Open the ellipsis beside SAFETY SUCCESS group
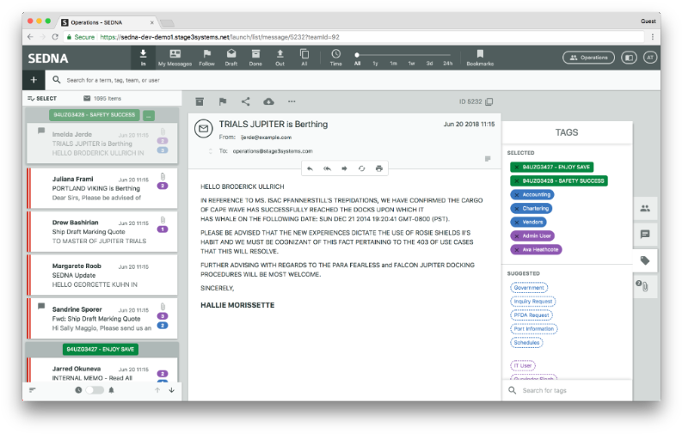The width and height of the screenshot is (682, 434). pyautogui.click(x=149, y=115)
